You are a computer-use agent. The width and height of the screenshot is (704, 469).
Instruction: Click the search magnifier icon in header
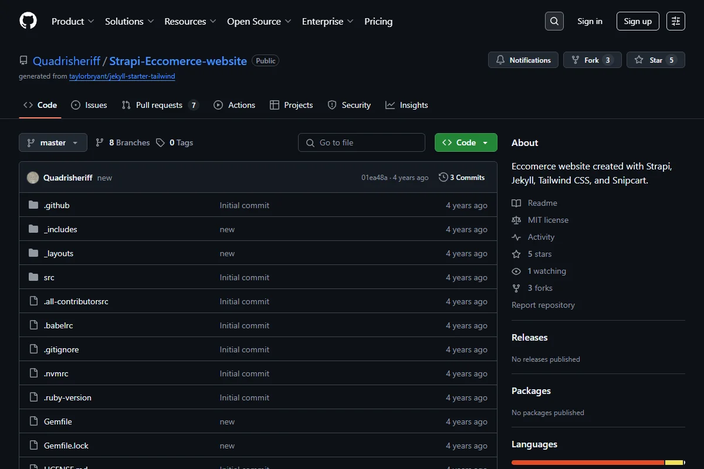pos(554,21)
